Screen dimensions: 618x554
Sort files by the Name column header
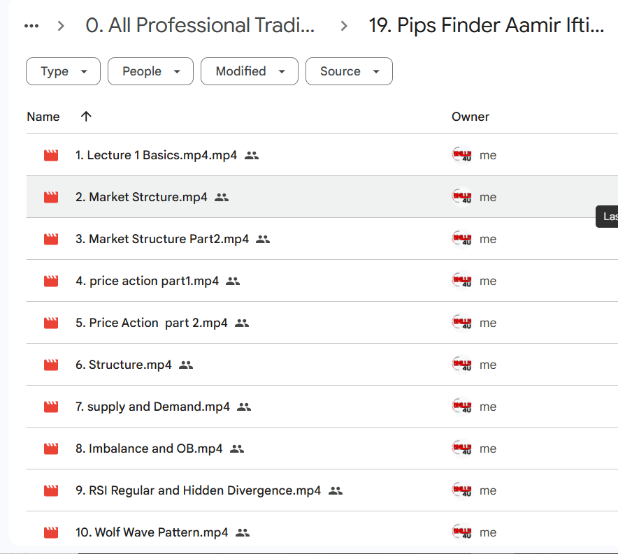[43, 117]
